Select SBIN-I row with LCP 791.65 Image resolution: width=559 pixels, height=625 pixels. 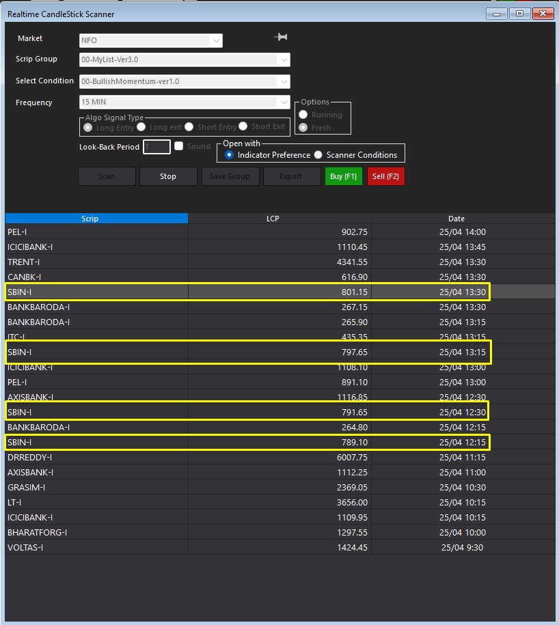(x=280, y=412)
